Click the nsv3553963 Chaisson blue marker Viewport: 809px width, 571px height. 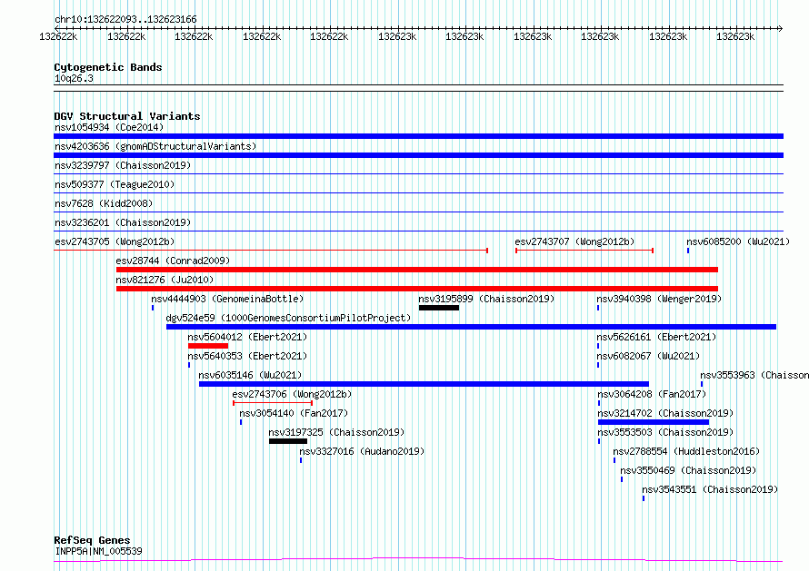[x=702, y=384]
